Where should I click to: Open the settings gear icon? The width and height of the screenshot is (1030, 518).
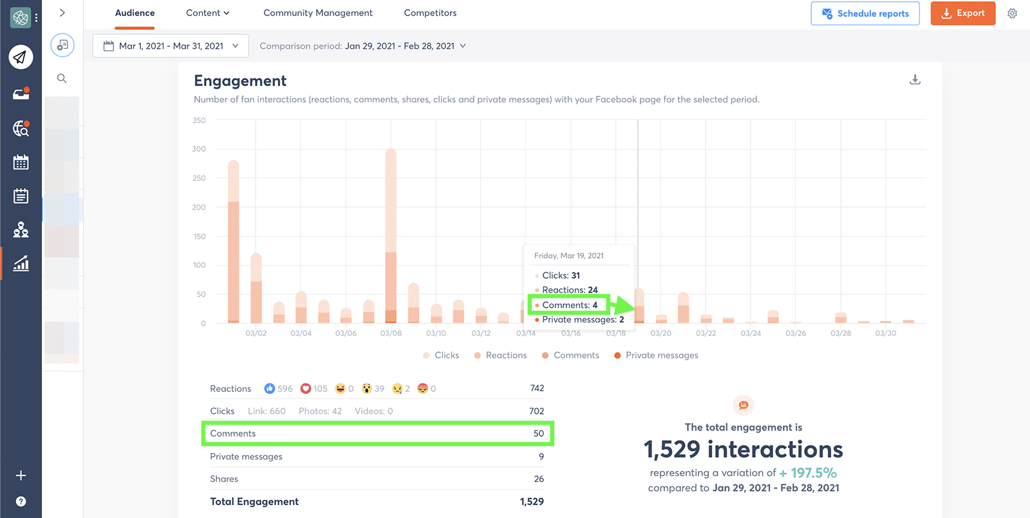click(x=1012, y=14)
